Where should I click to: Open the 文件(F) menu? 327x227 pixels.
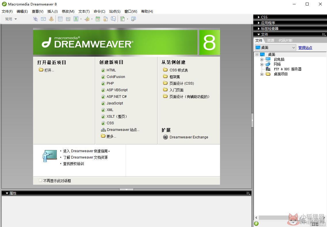pyautogui.click(x=7, y=12)
